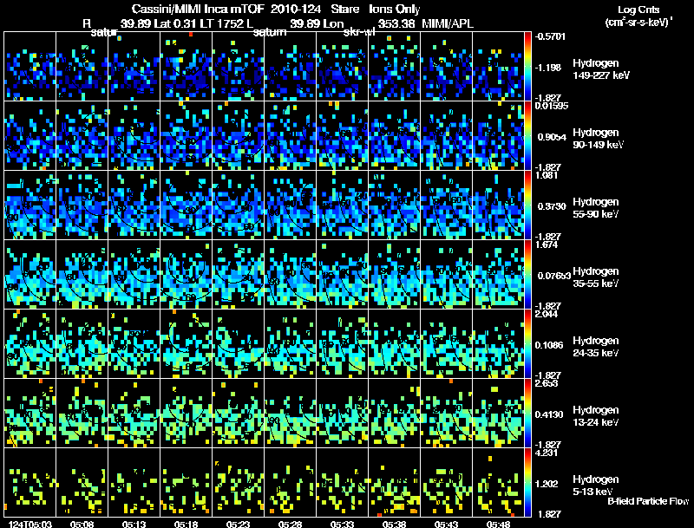Click the color scale bar for 35-55 keV row

[527, 274]
